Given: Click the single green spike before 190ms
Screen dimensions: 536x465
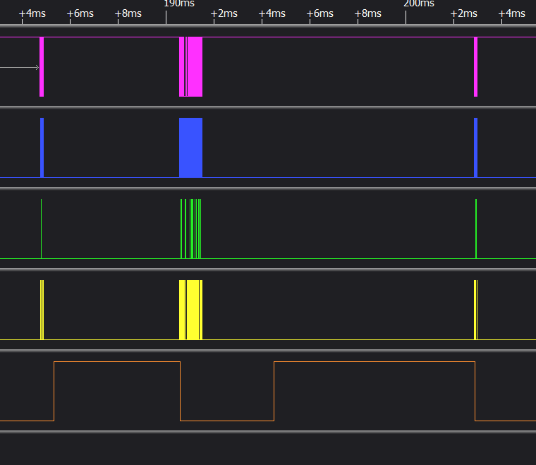Looking at the screenshot, I should click(42, 229).
